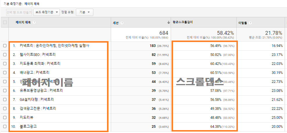Click scroll depth 60.51% in row 4
The image size is (287, 133).
point(216,73)
